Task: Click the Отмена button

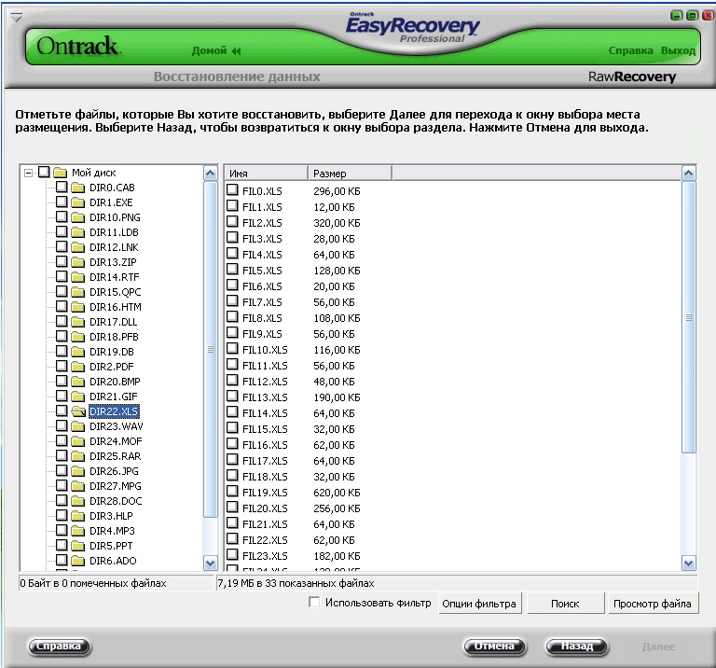Action: [x=494, y=646]
